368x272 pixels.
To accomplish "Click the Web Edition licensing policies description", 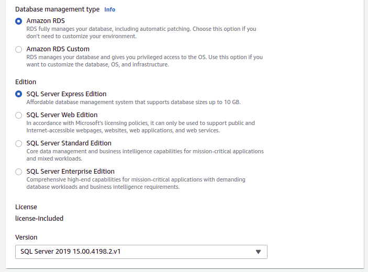I will coord(141,127).
